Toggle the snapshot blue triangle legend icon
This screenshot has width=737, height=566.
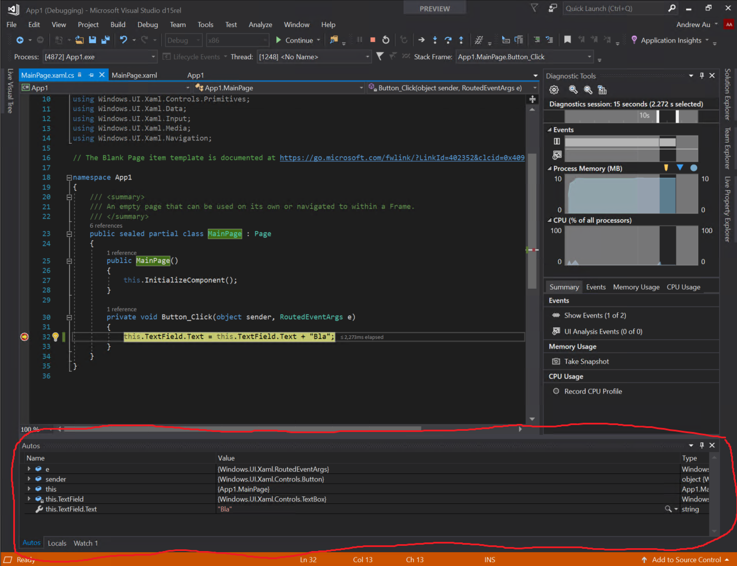(x=680, y=167)
